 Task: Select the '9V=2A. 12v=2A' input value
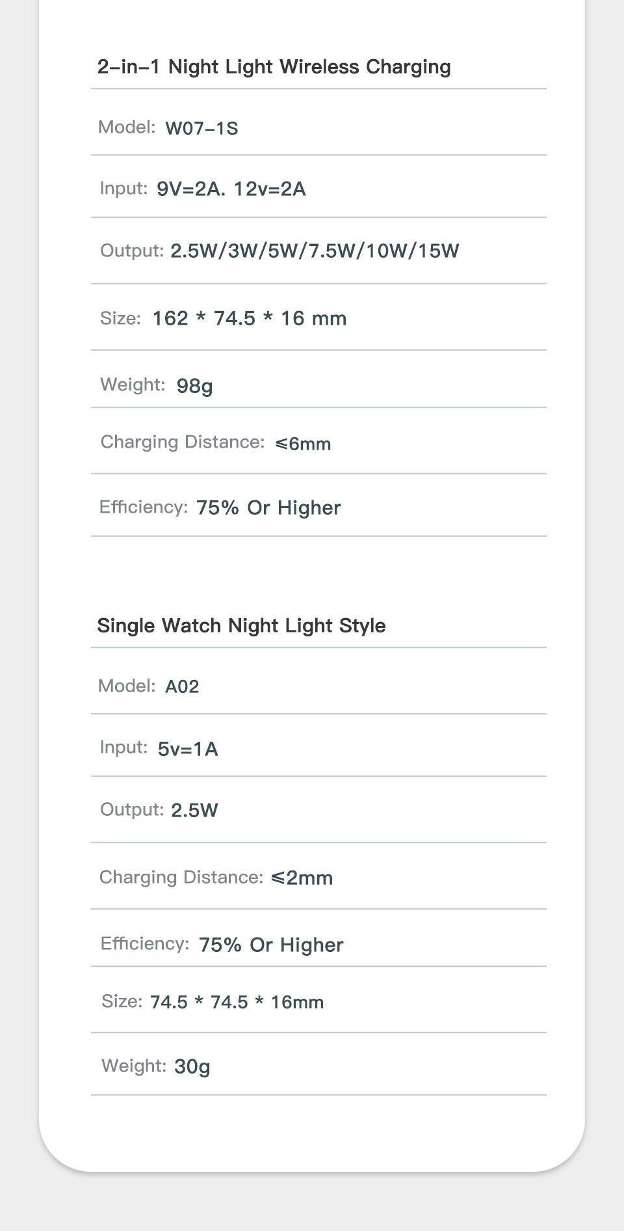coord(231,189)
